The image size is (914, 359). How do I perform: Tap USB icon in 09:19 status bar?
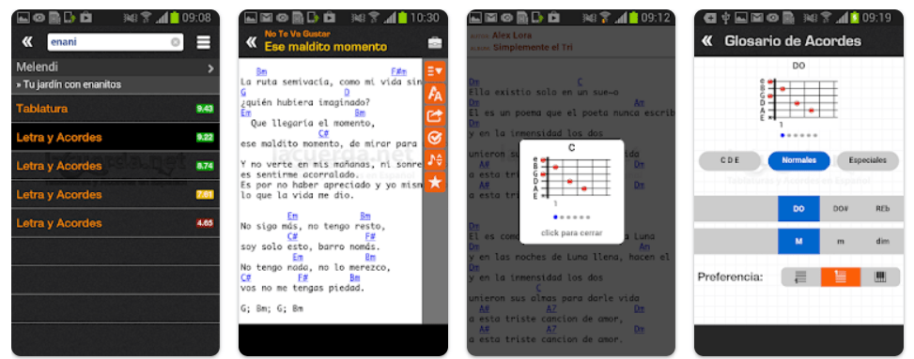tap(725, 18)
